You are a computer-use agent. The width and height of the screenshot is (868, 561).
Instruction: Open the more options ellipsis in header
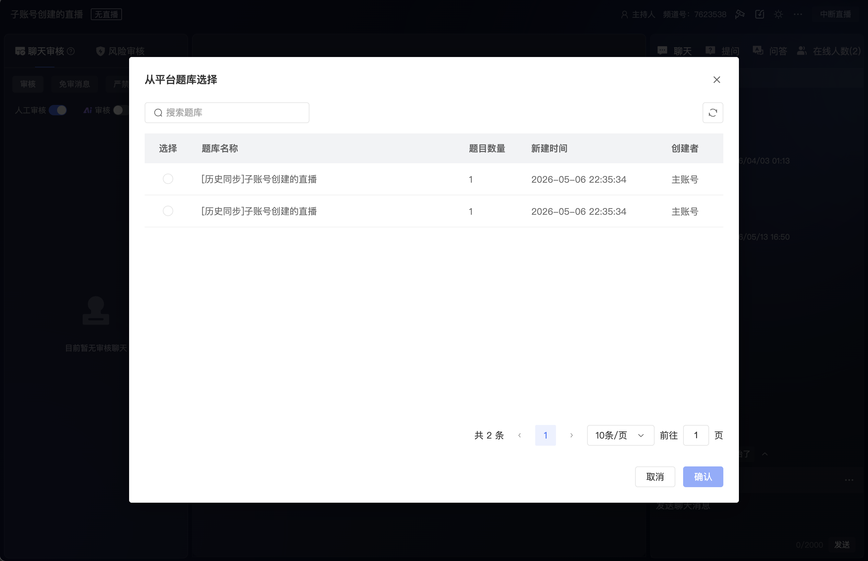coord(798,14)
